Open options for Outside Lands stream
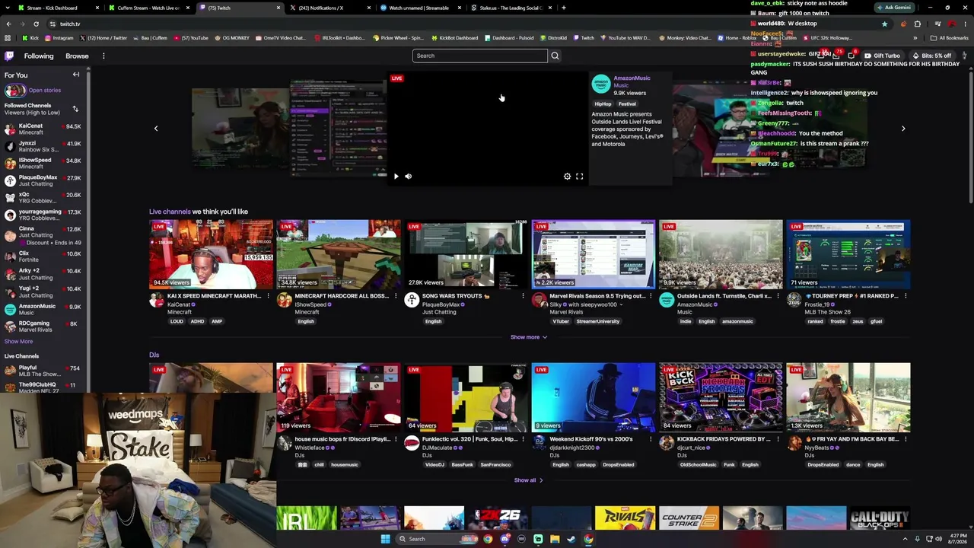974x548 pixels. point(778,296)
